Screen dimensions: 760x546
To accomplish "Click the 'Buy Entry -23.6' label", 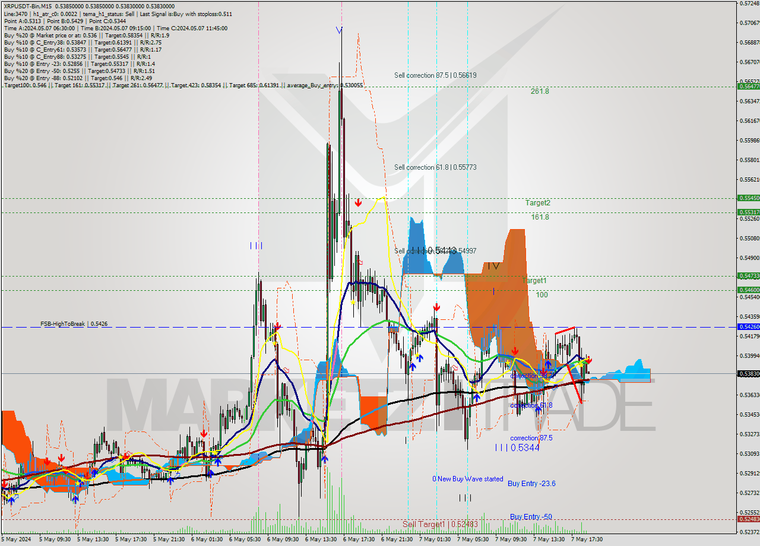I will coord(531,484).
